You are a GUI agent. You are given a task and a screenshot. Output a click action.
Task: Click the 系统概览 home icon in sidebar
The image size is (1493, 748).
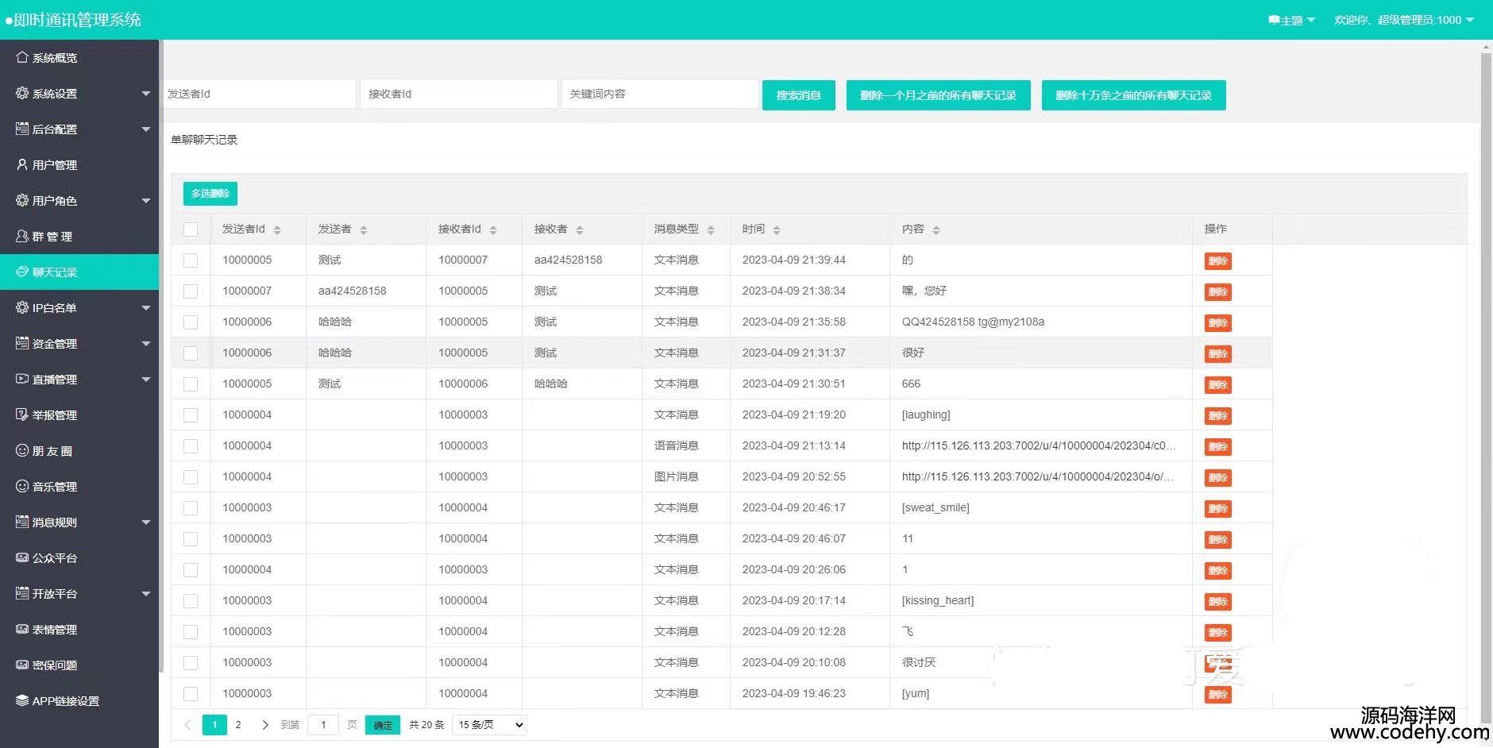coord(22,57)
